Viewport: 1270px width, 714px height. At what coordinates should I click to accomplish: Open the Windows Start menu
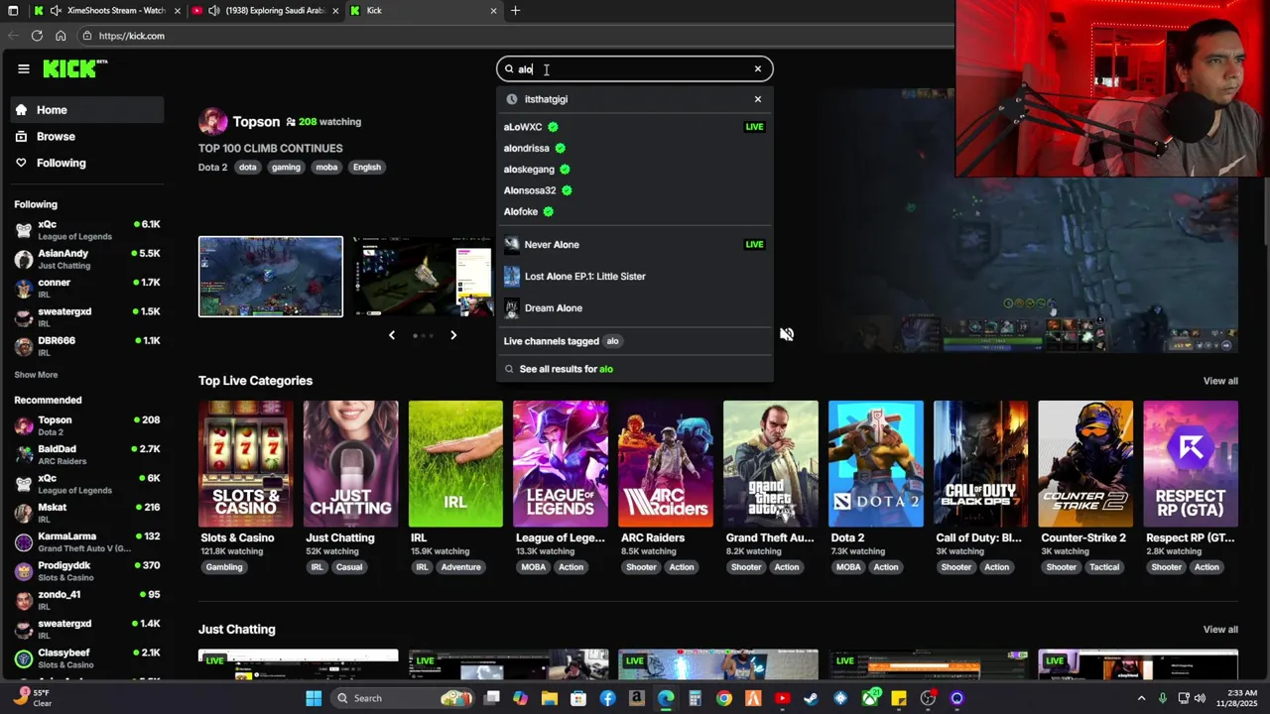314,698
